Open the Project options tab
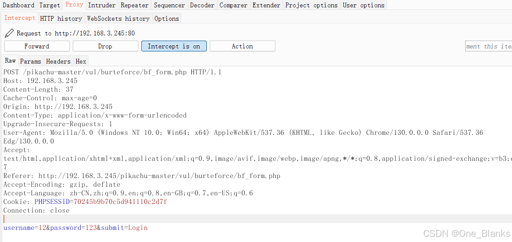 (x=311, y=5)
